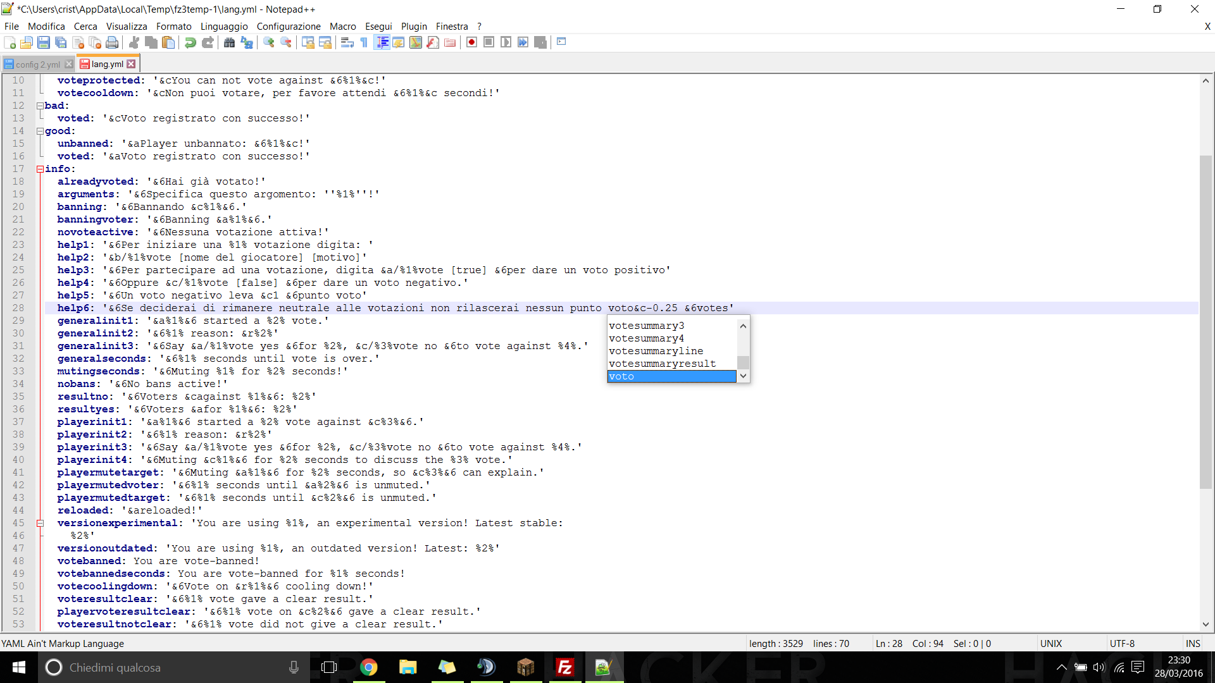Close the lang.yml tab

pos(131,64)
